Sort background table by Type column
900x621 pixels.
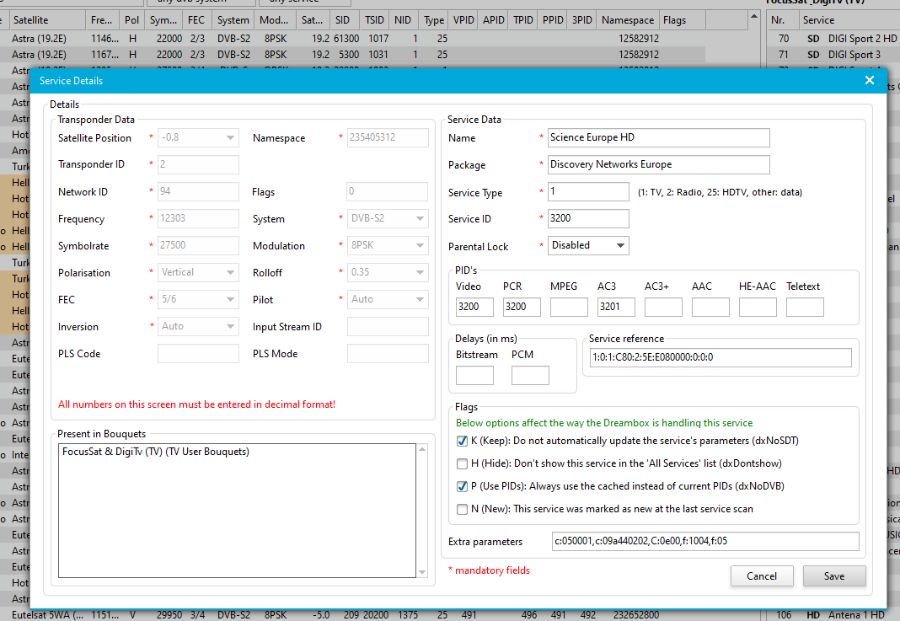(x=434, y=20)
